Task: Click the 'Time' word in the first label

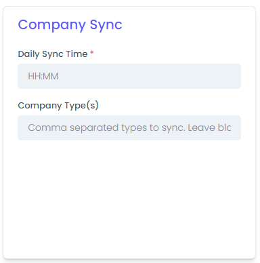Action: coord(78,54)
